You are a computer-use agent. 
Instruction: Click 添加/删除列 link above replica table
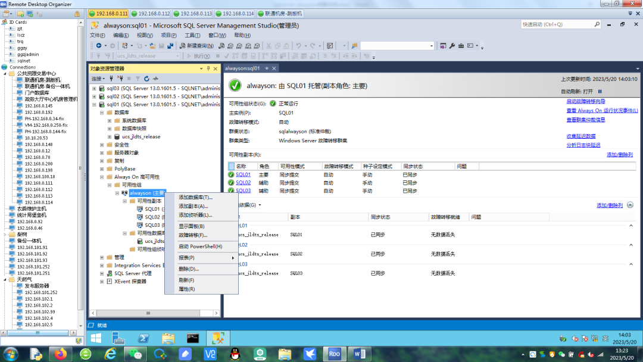point(620,155)
